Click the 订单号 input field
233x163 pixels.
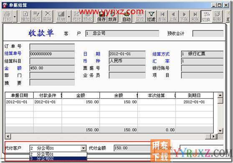(52, 47)
